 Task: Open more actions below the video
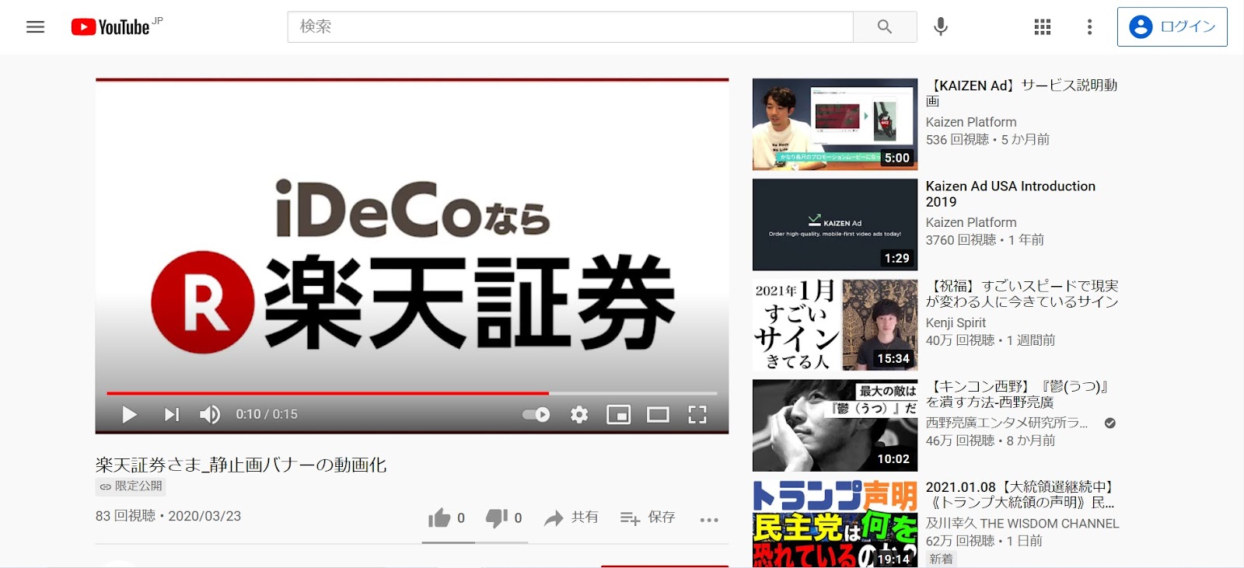click(x=709, y=520)
